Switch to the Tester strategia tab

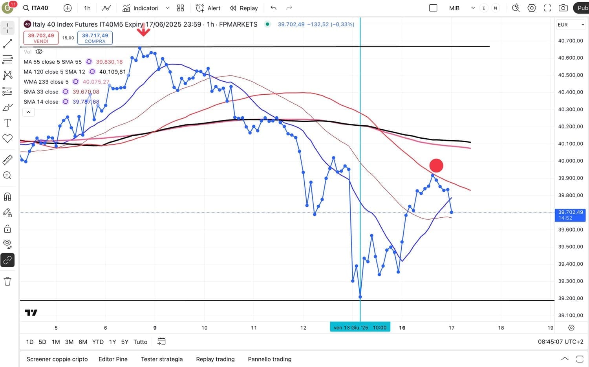coord(162,359)
